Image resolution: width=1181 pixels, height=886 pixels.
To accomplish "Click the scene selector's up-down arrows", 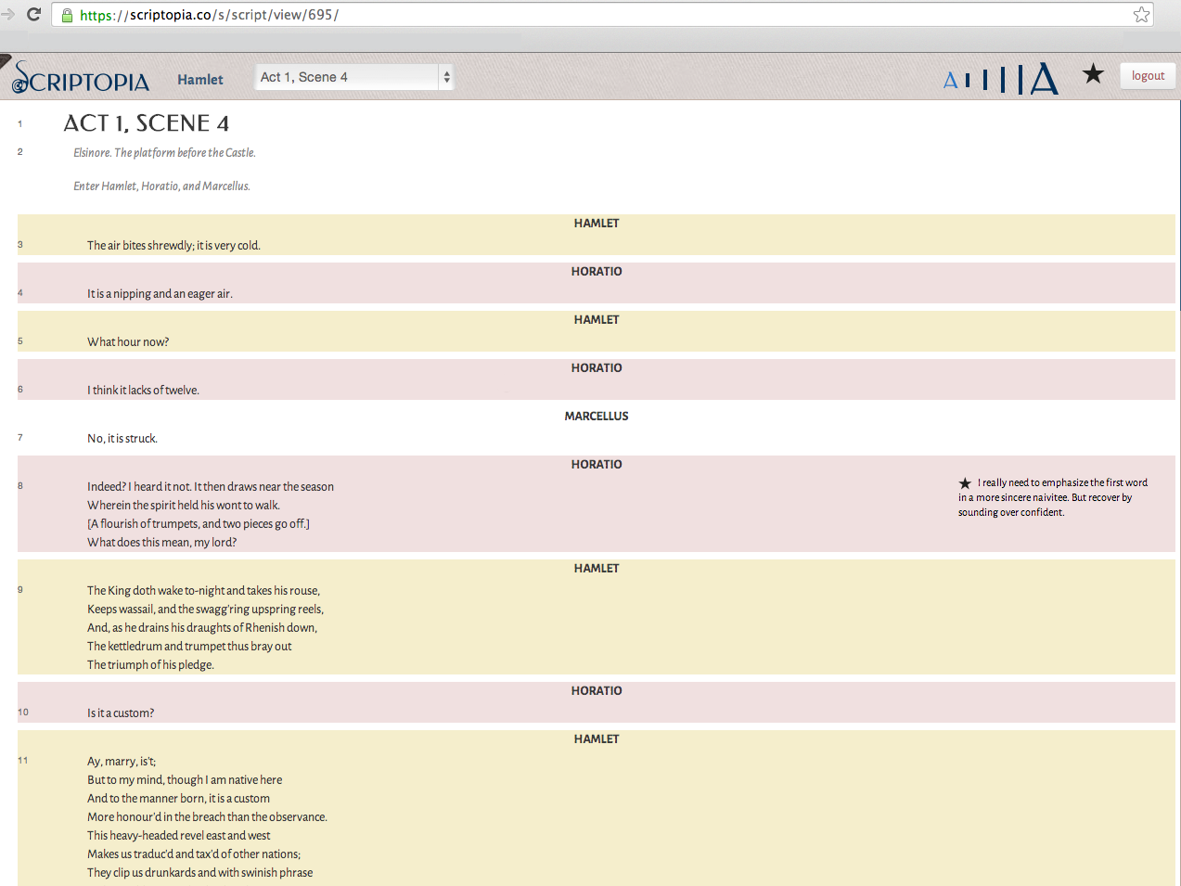I will point(446,77).
